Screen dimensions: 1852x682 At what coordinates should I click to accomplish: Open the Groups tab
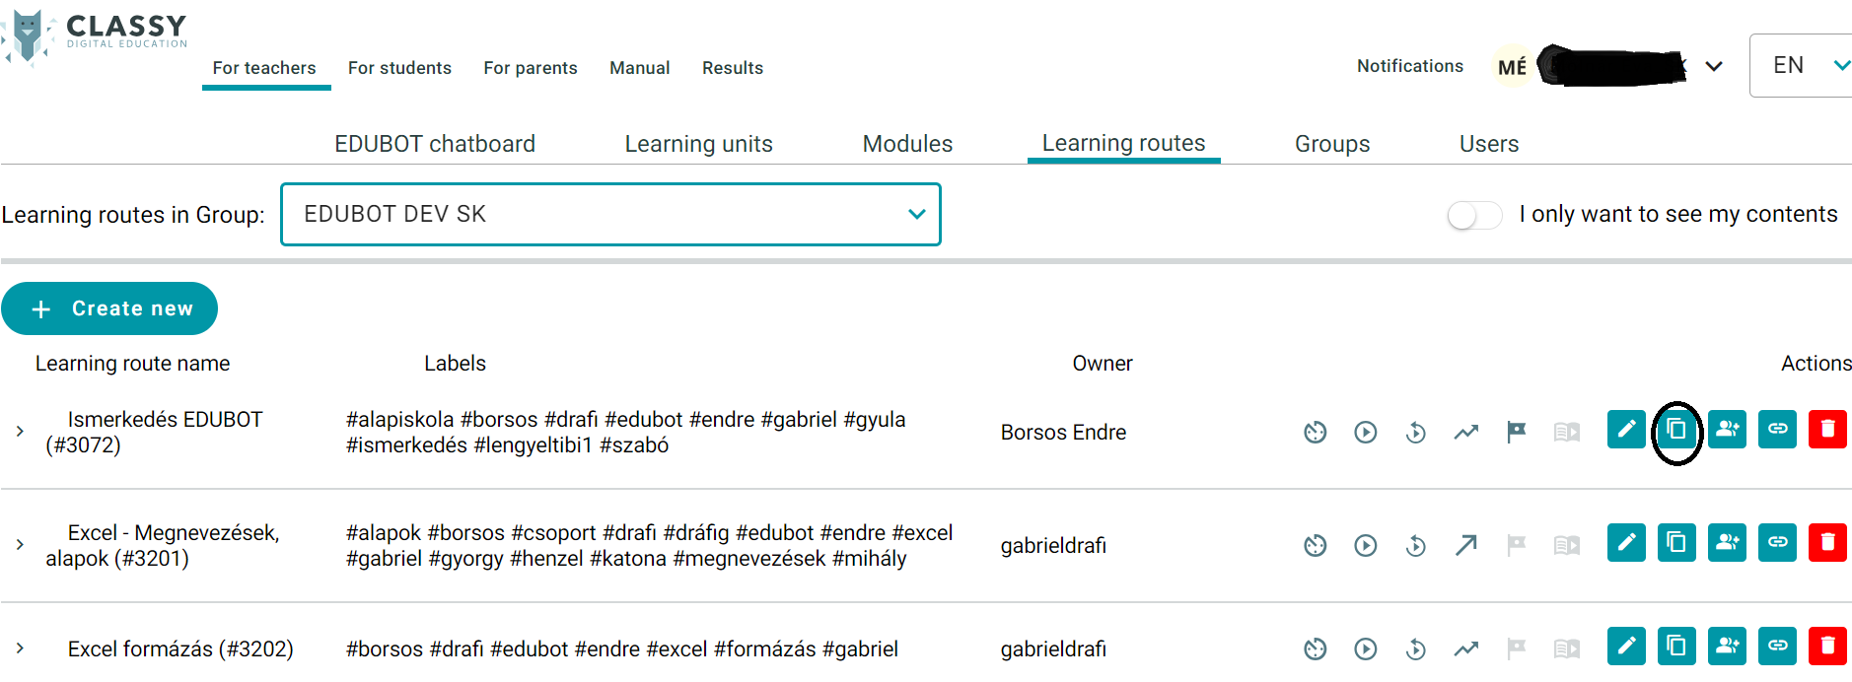[1331, 144]
